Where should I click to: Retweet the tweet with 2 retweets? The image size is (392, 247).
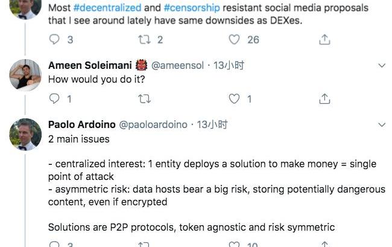click(x=144, y=39)
